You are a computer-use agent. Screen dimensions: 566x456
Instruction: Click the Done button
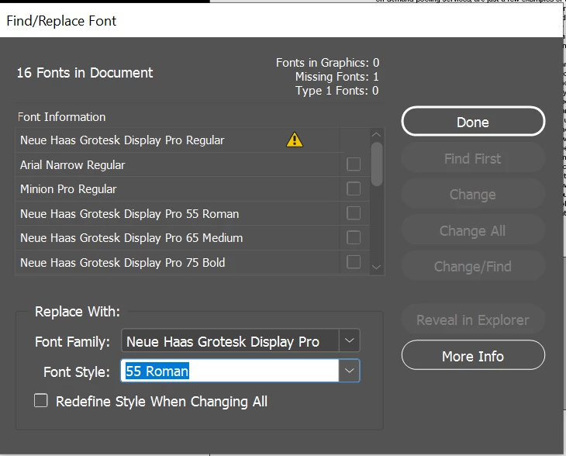click(x=473, y=122)
